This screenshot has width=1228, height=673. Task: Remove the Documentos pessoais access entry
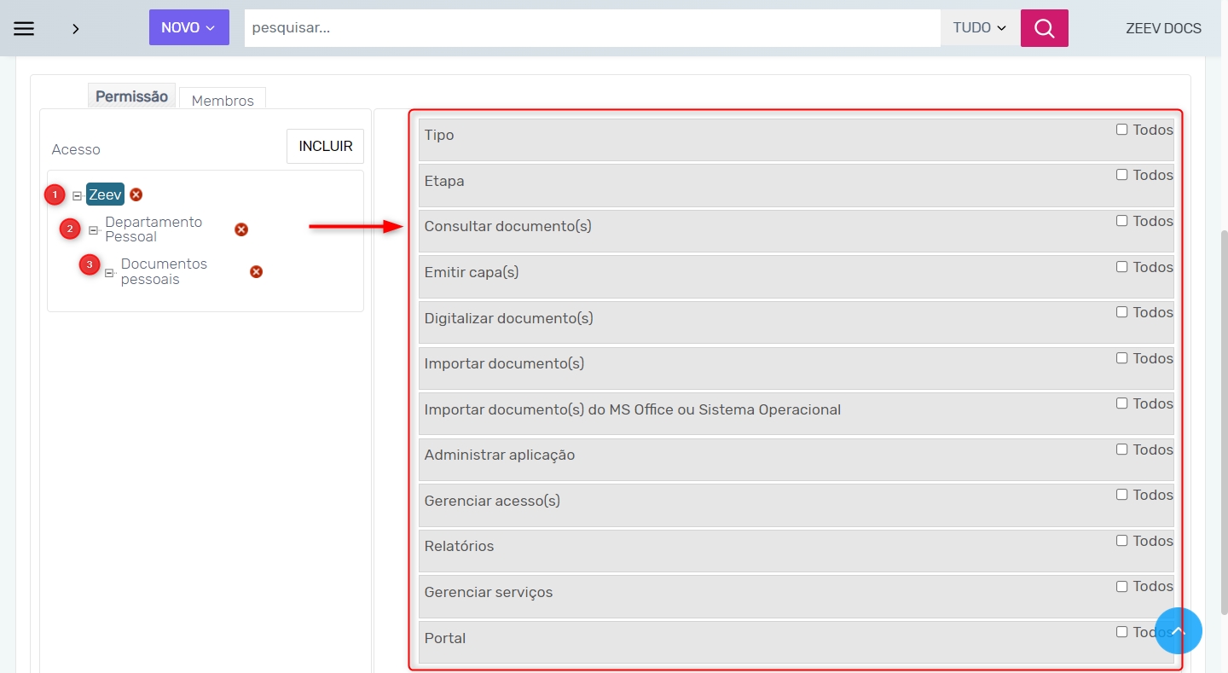tap(256, 272)
